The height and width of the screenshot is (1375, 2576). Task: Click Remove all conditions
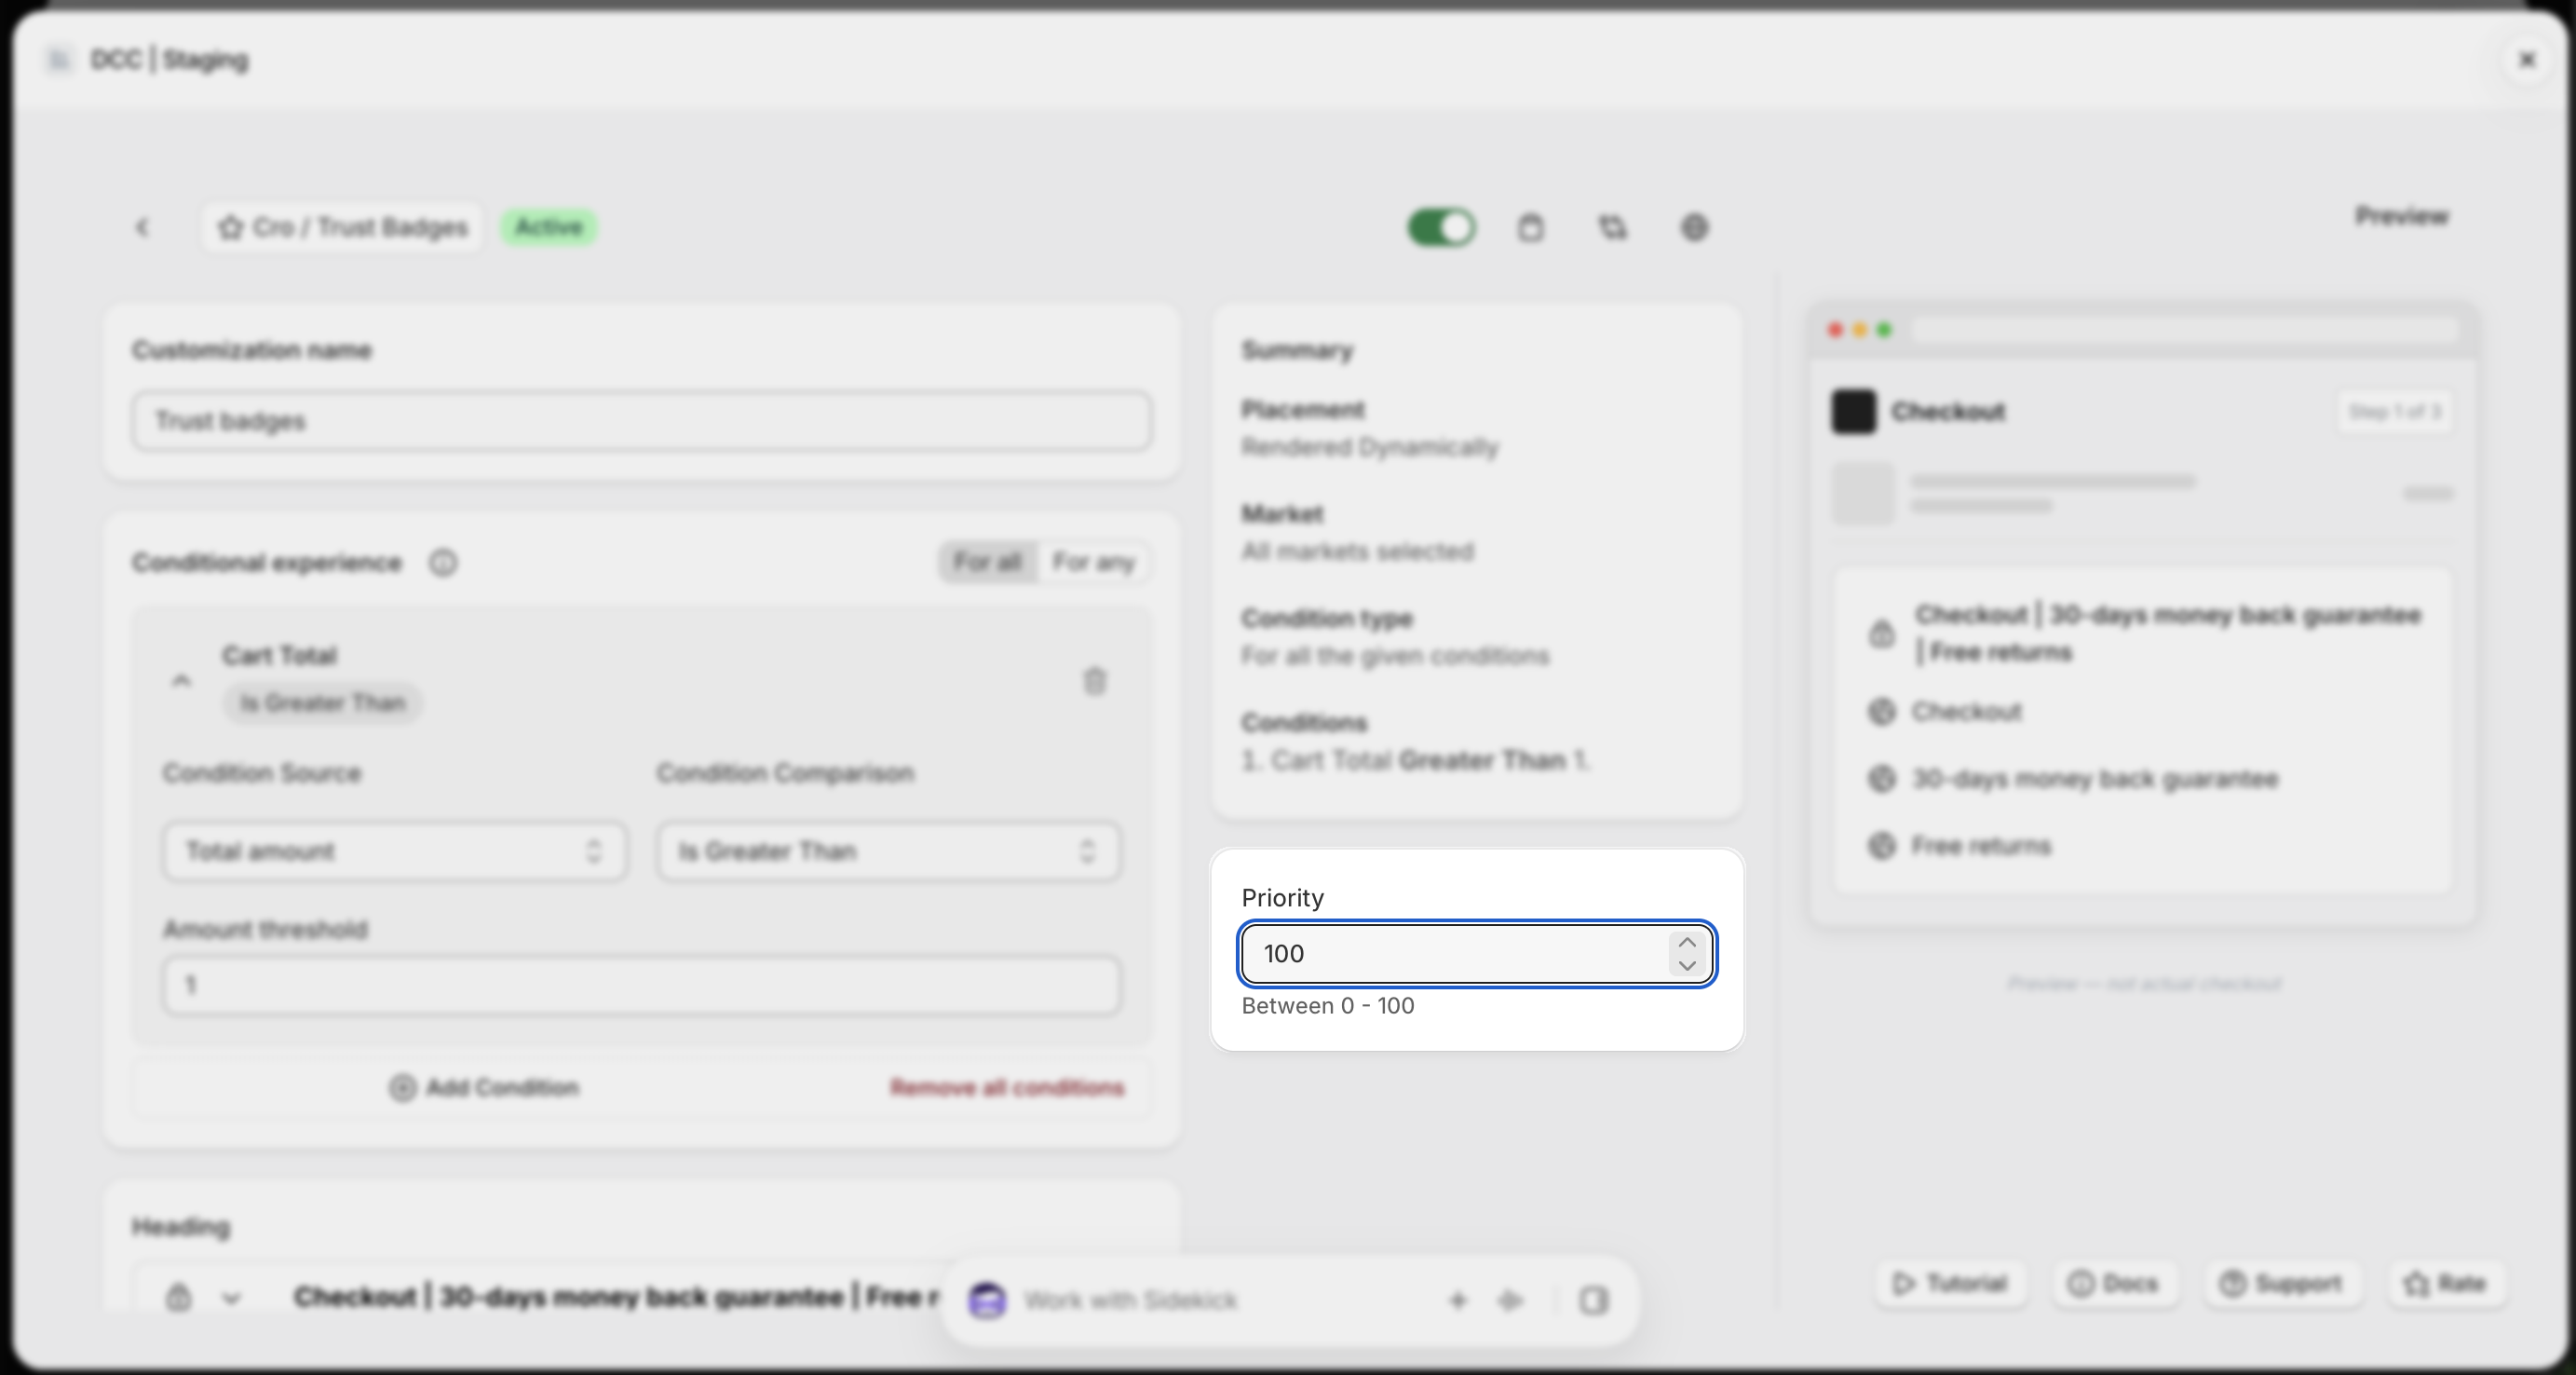pyautogui.click(x=1007, y=1088)
